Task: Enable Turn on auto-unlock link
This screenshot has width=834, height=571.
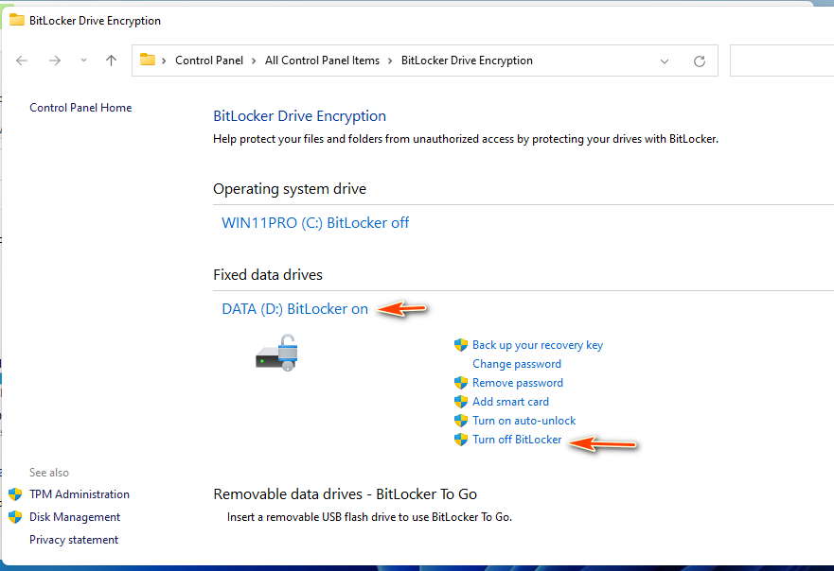Action: pyautogui.click(x=523, y=421)
